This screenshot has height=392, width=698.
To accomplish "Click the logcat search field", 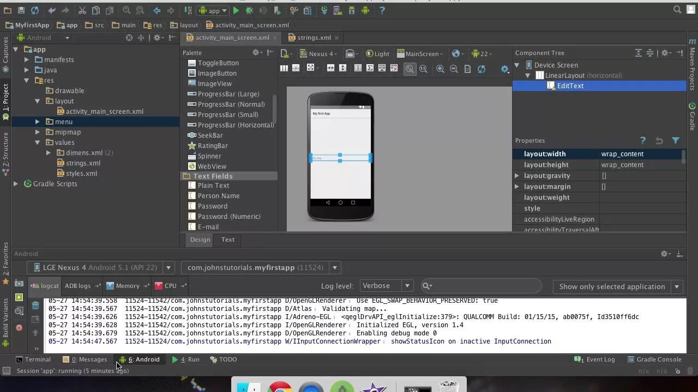I will 482,286.
